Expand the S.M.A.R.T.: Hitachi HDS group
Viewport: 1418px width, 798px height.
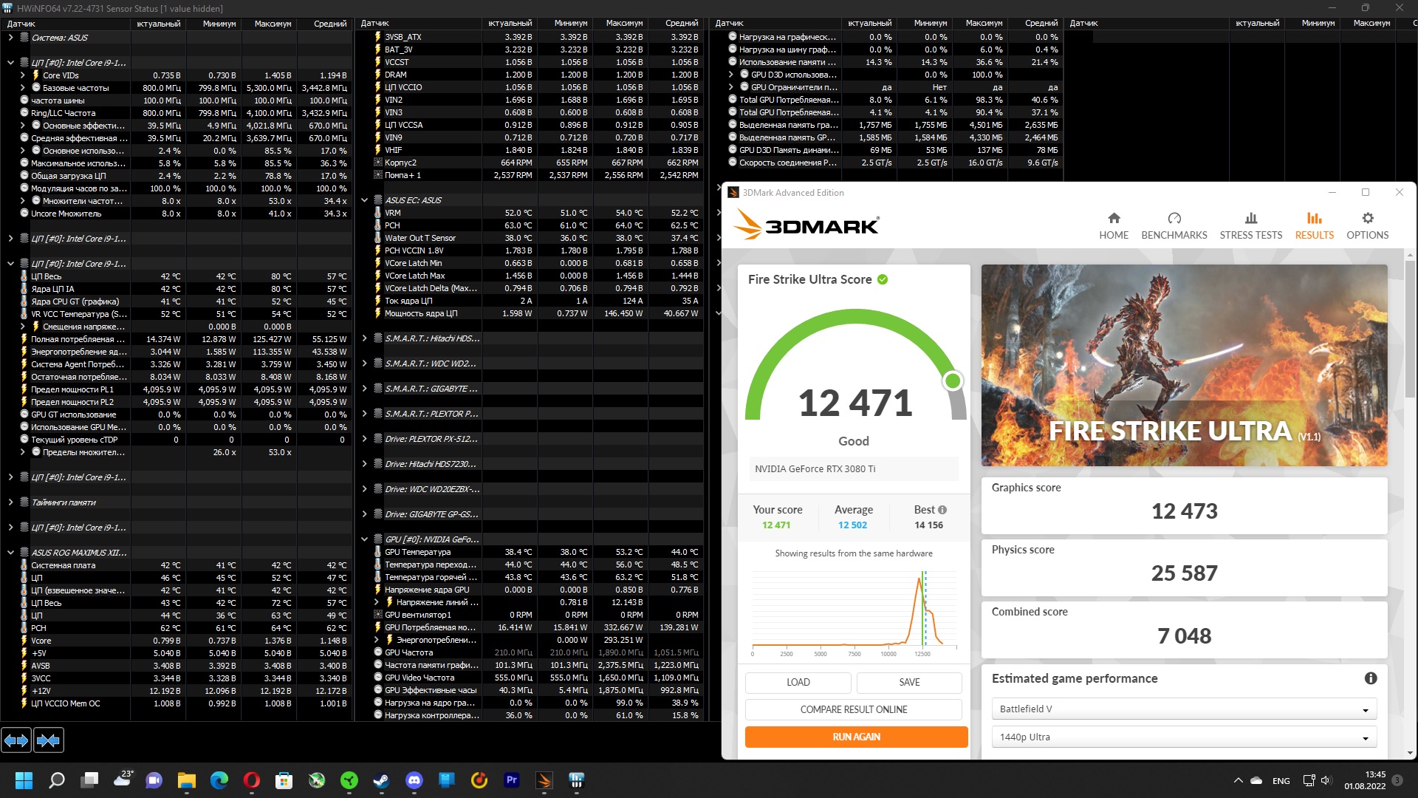tap(364, 338)
